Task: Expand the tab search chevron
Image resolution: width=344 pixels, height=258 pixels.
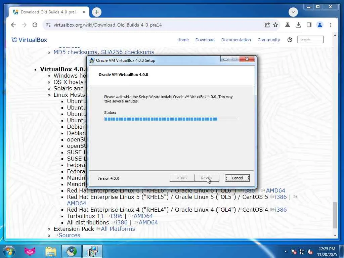Action: pyautogui.click(x=293, y=12)
